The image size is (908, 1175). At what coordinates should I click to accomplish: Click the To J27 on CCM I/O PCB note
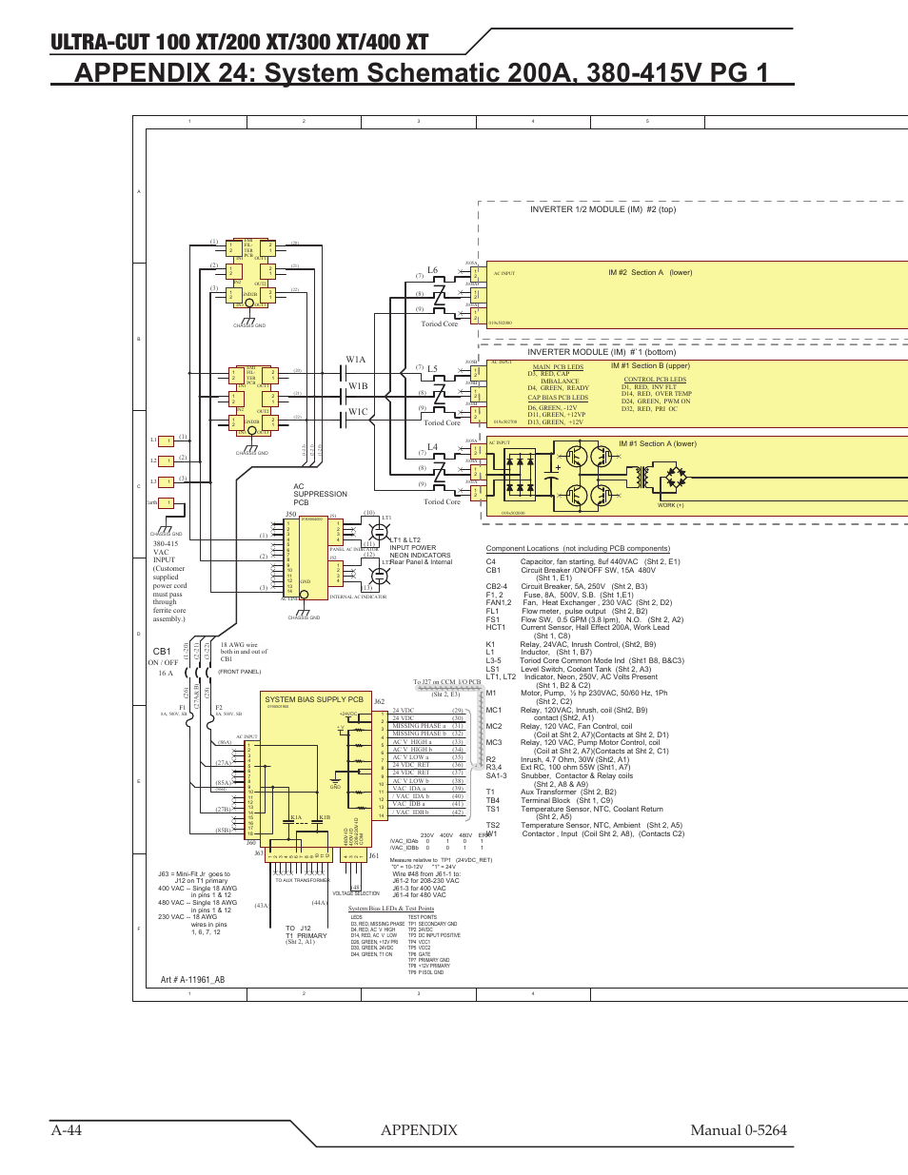pos(446,682)
